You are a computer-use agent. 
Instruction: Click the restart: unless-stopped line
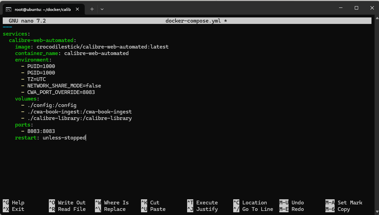50,138
